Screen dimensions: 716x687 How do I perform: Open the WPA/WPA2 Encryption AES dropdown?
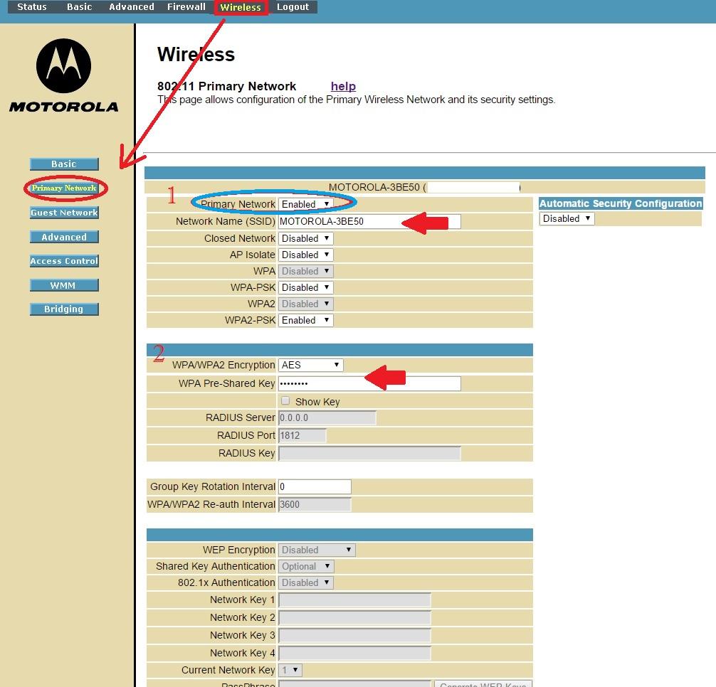310,365
